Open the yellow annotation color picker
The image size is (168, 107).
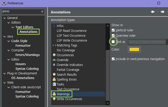134,50
